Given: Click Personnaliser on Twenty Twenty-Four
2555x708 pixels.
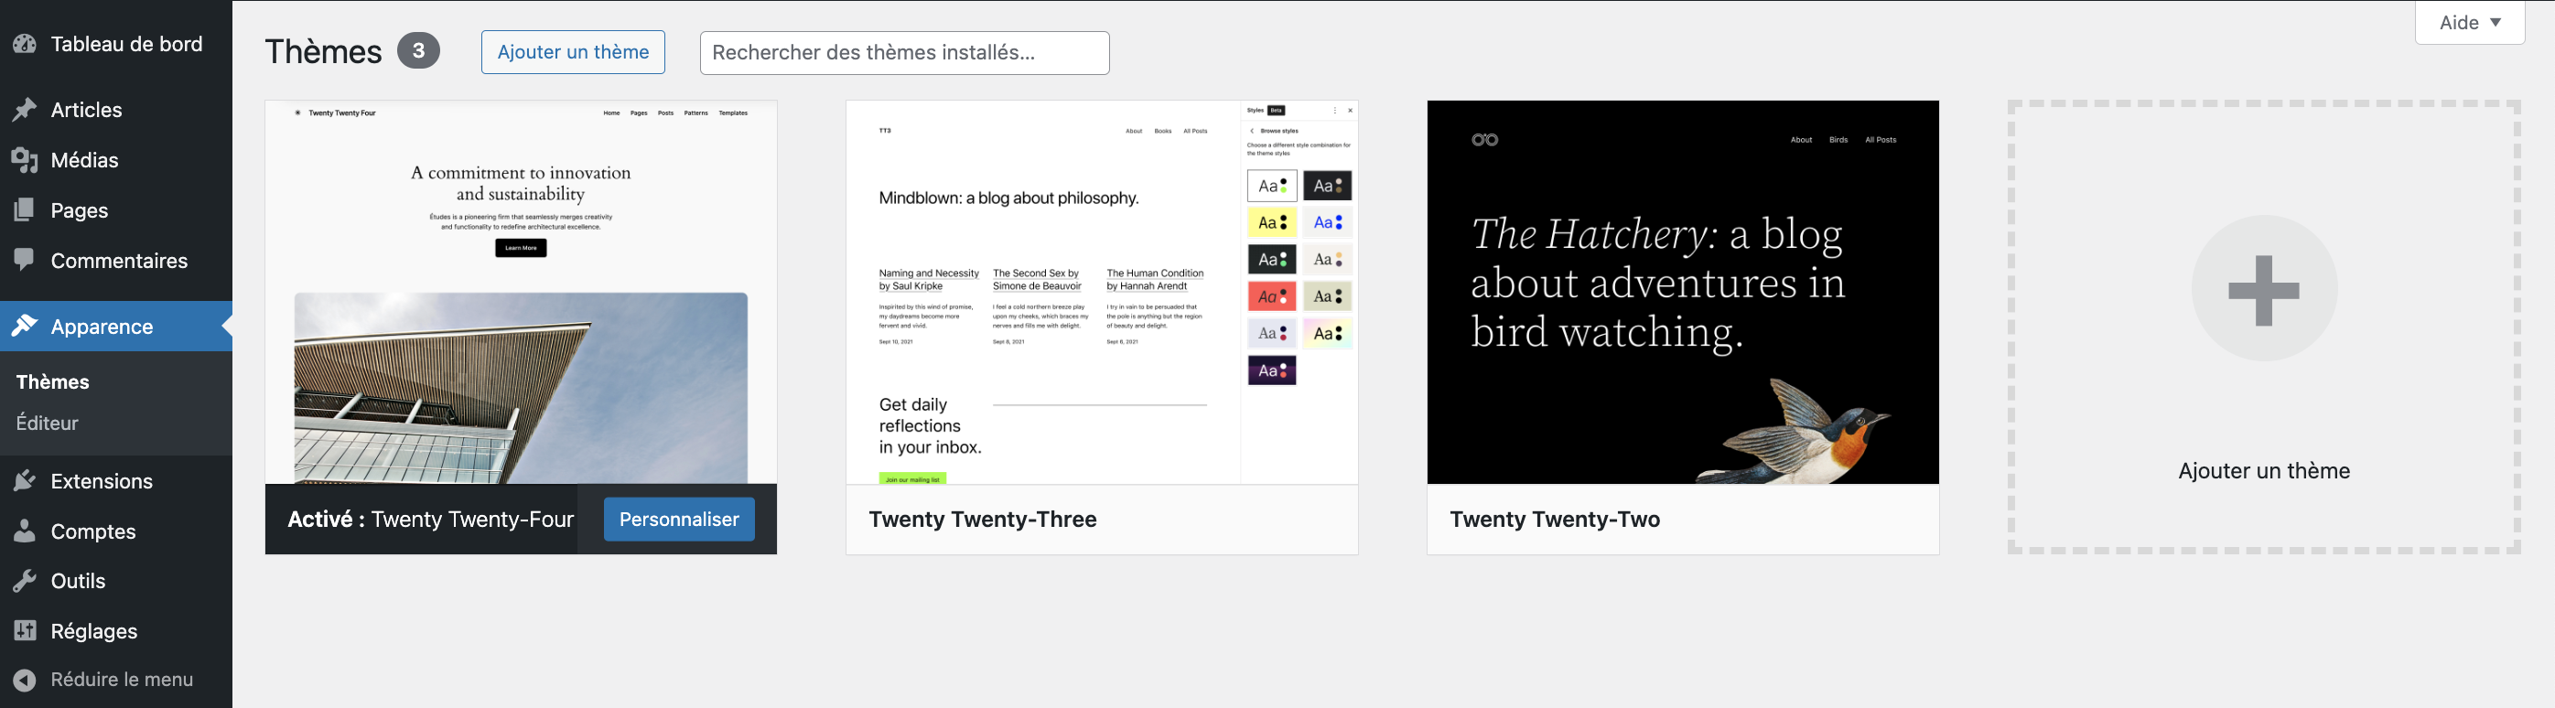Looking at the screenshot, I should 679,520.
